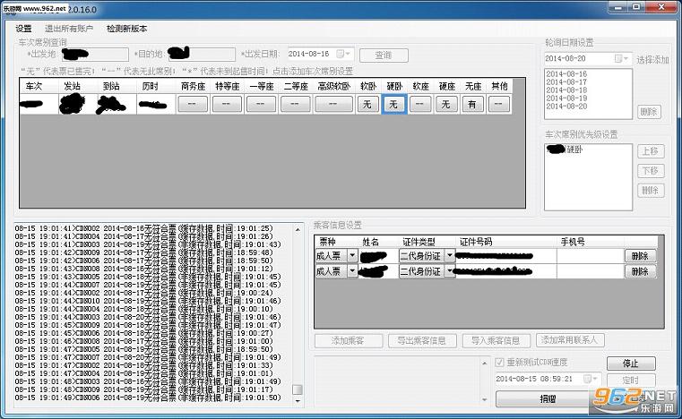Open first passenger 票种 dropdown

352,255
